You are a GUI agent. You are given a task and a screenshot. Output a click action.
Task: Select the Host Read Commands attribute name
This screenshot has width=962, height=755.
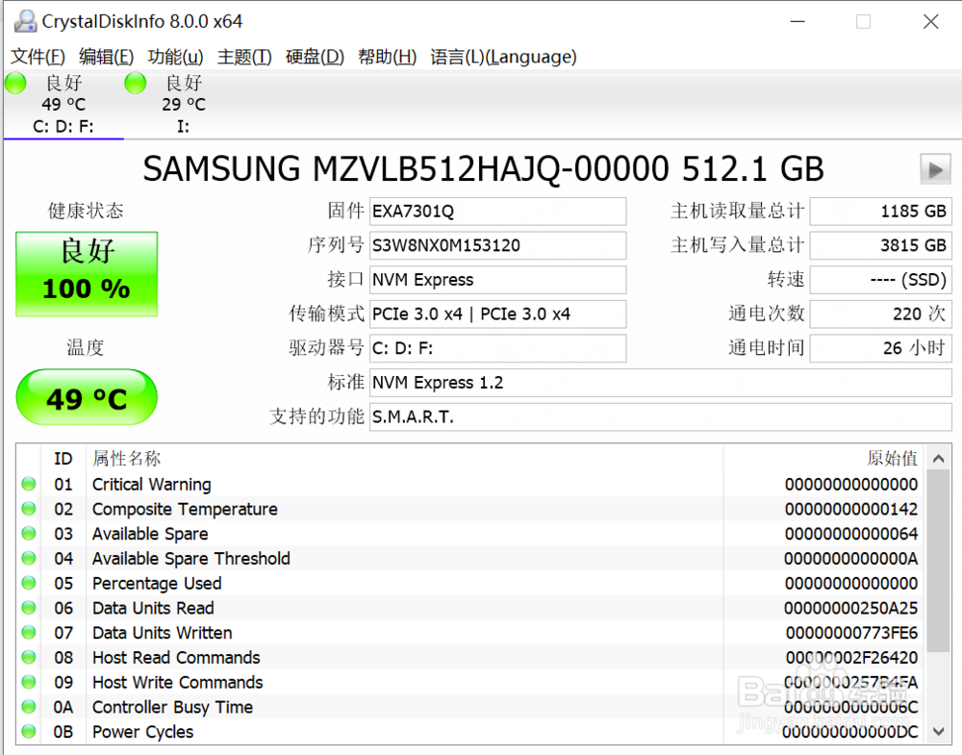coord(176,658)
